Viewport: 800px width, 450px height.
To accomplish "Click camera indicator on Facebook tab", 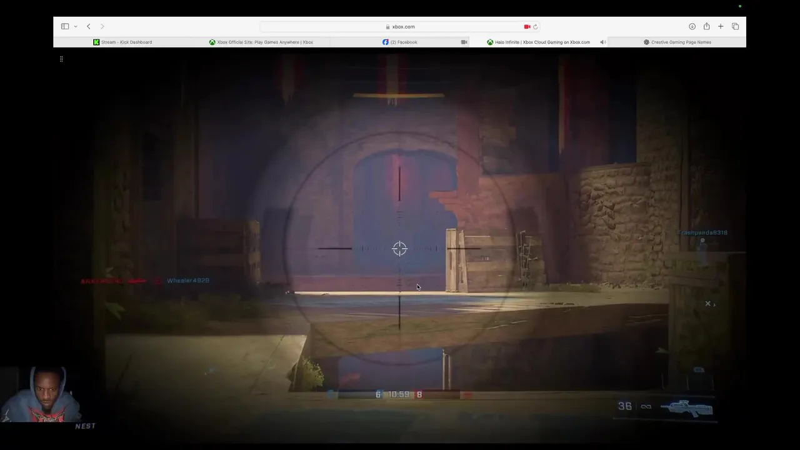I will [464, 42].
